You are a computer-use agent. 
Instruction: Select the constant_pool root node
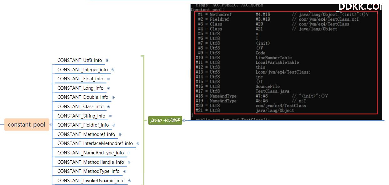27,124
